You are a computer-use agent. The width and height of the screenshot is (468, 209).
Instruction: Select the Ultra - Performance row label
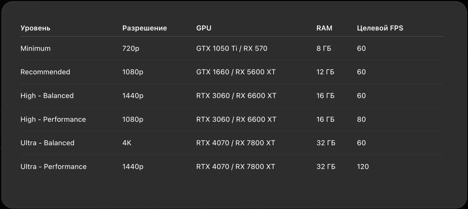coord(54,167)
